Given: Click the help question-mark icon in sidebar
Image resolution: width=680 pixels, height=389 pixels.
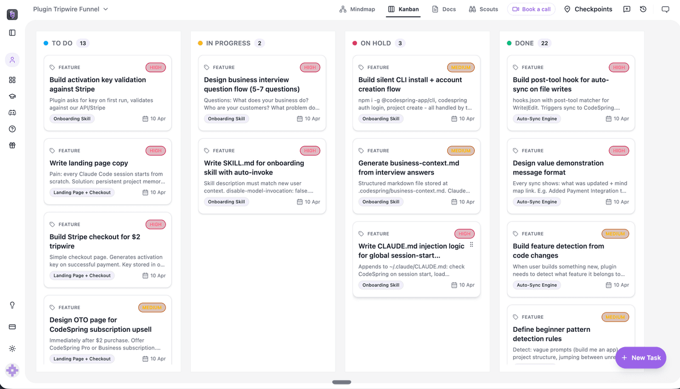Looking at the screenshot, I should 12,129.
